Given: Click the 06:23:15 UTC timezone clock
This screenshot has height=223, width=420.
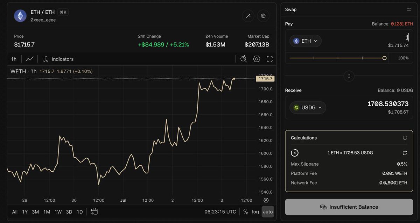Looking at the screenshot, I should (220, 211).
